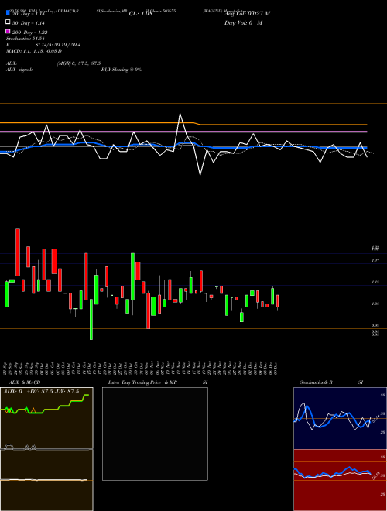Click the 'SI 14/5: 59.19 / 59.4' value
The width and height of the screenshot is (387, 511).
[x=58, y=45]
